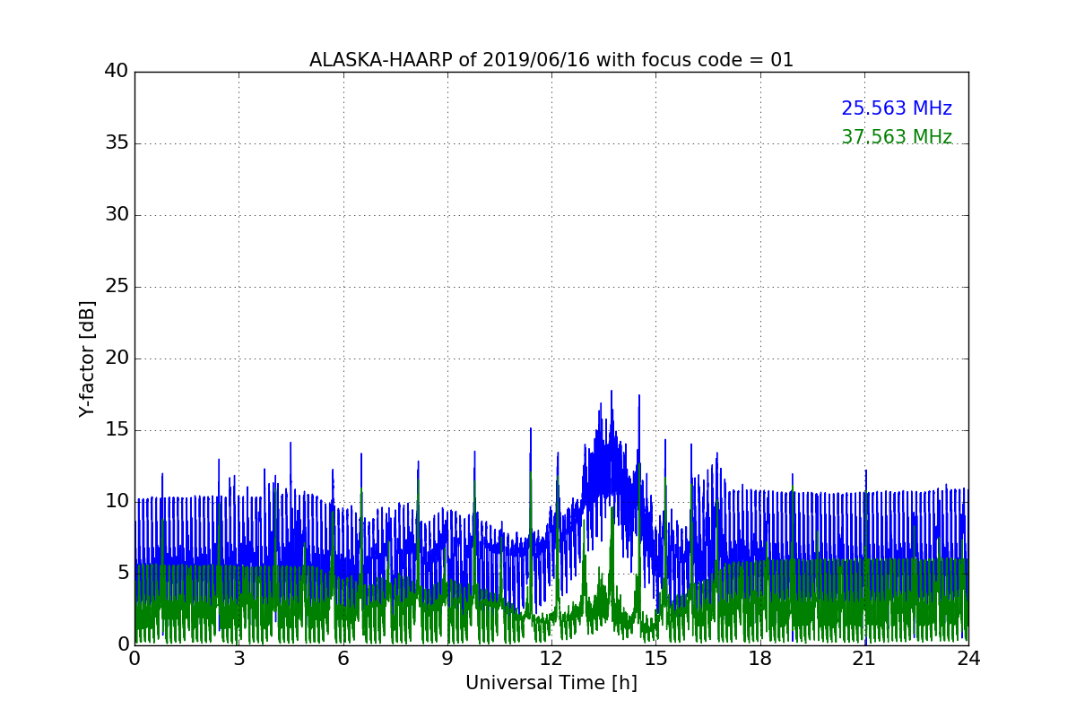The image size is (1076, 717).
Task: Select the blue 25.563 MHz legend label
Action: pyautogui.click(x=897, y=108)
